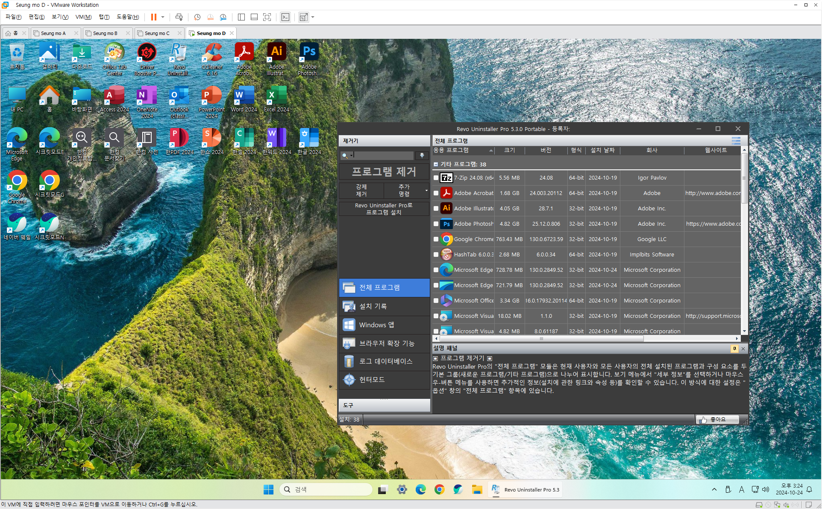Open the 편집(E) menu
This screenshot has height=509, width=822.
click(x=36, y=17)
